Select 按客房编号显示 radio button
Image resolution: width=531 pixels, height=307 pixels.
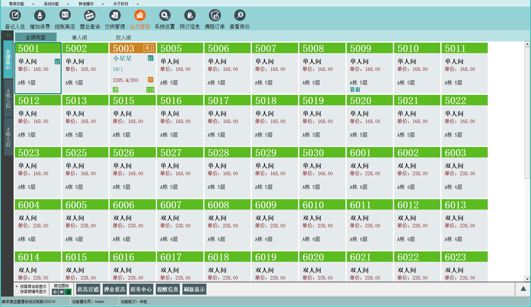pos(17,292)
